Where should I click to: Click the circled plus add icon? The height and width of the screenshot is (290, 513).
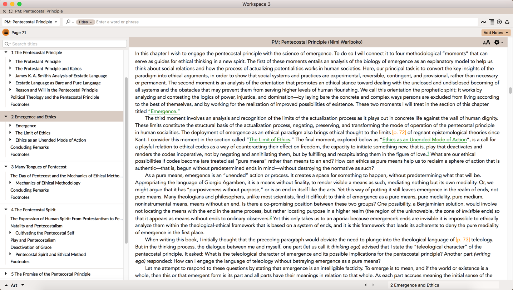tap(499, 22)
